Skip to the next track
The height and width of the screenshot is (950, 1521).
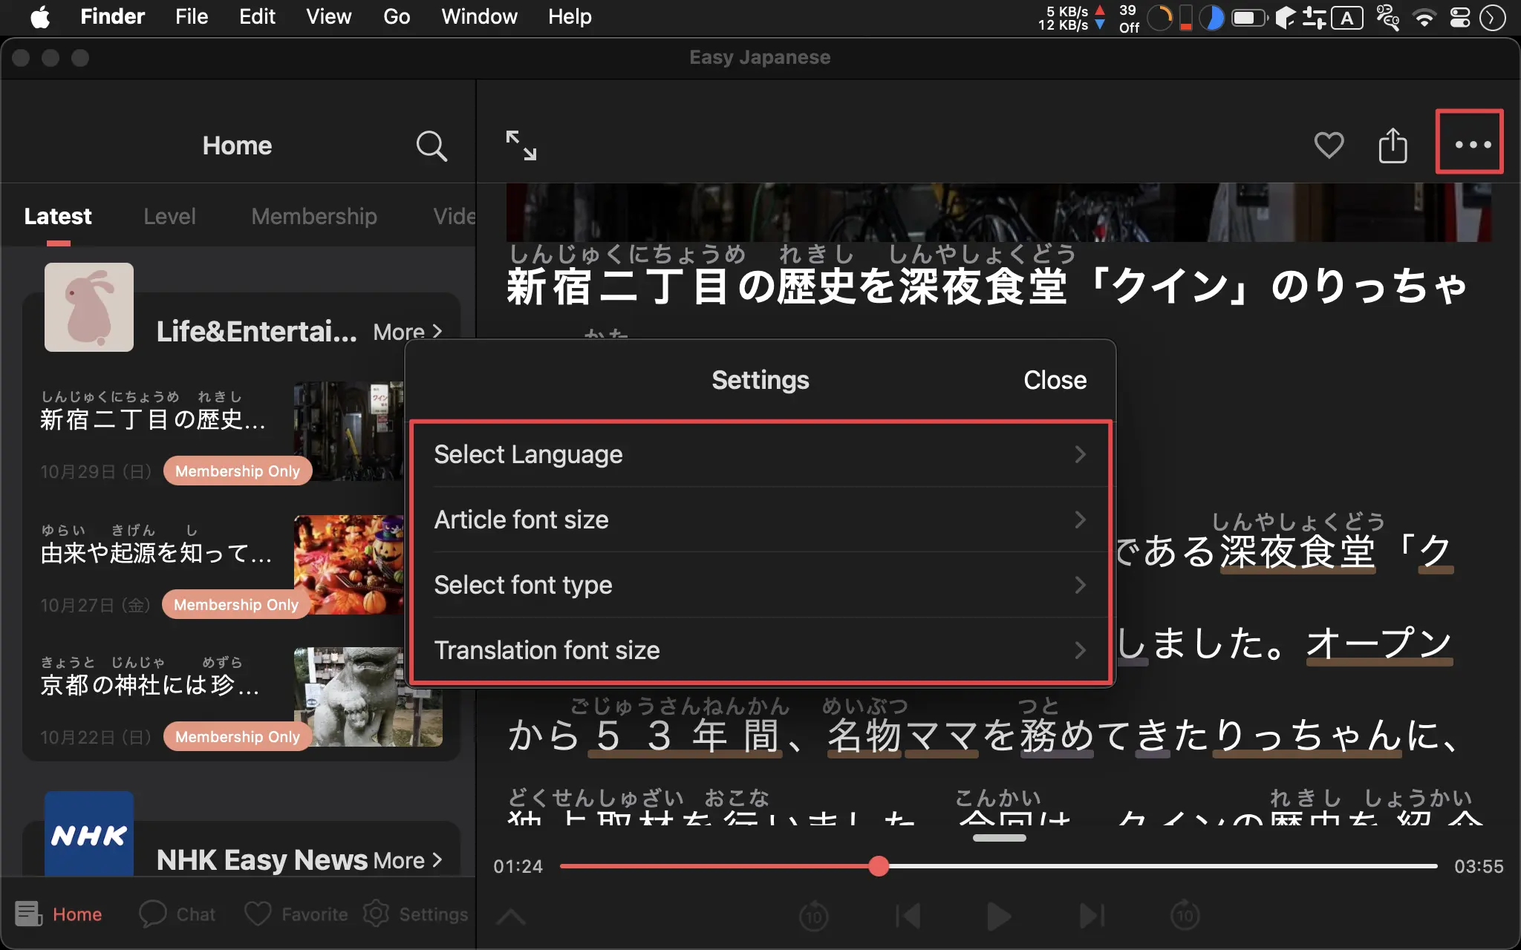(1092, 916)
